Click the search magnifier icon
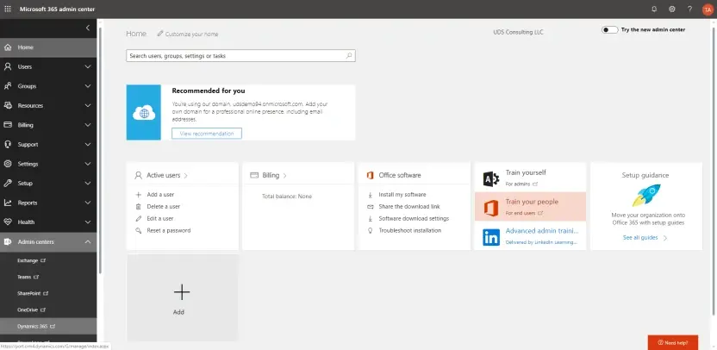 (x=349, y=55)
